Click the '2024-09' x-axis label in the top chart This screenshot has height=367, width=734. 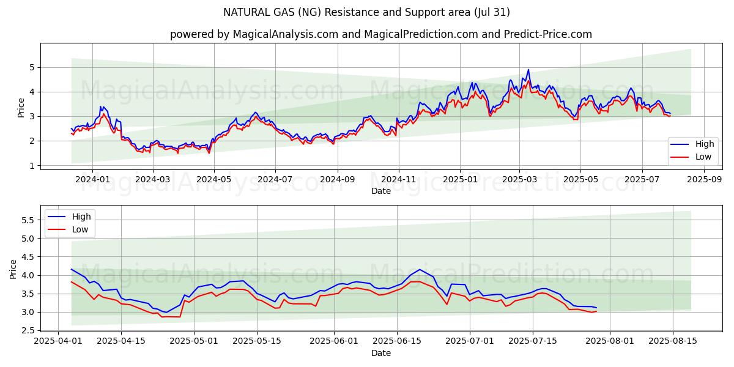click(x=337, y=180)
